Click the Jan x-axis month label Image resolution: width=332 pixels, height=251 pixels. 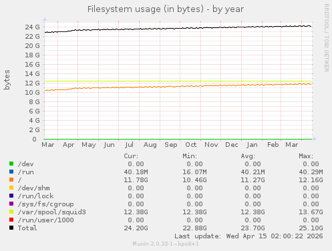tap(252, 145)
